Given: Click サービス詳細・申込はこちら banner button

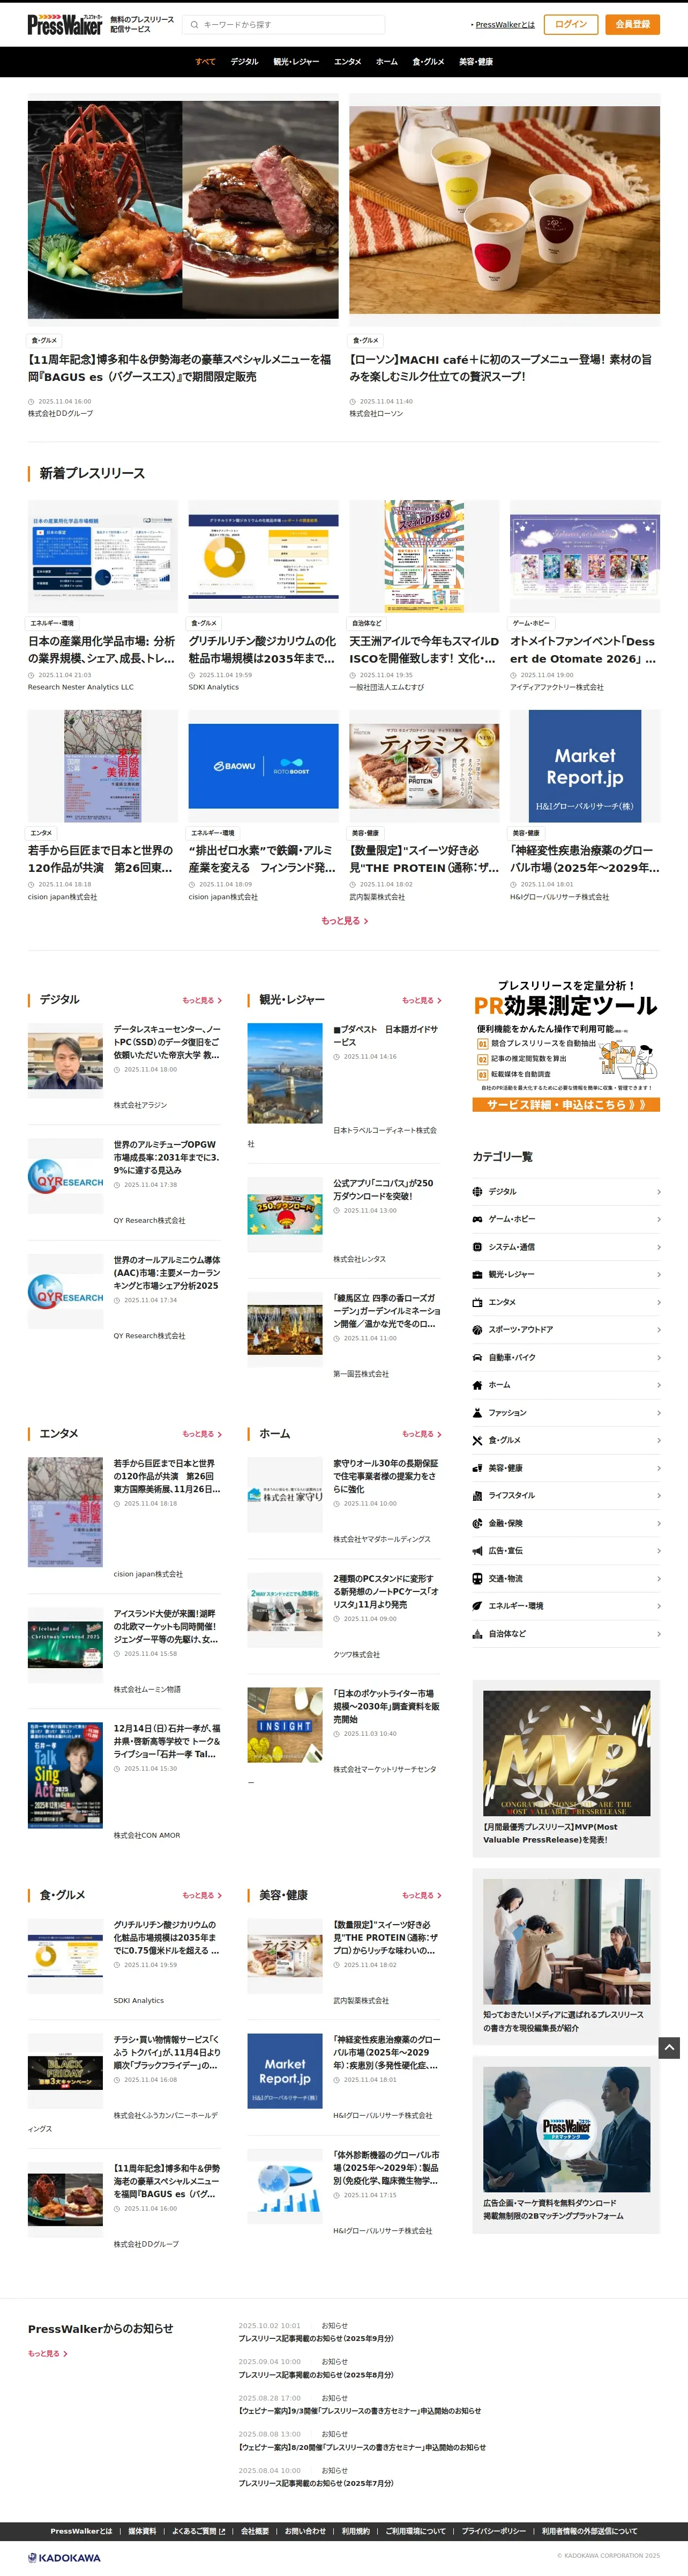Looking at the screenshot, I should (566, 1104).
